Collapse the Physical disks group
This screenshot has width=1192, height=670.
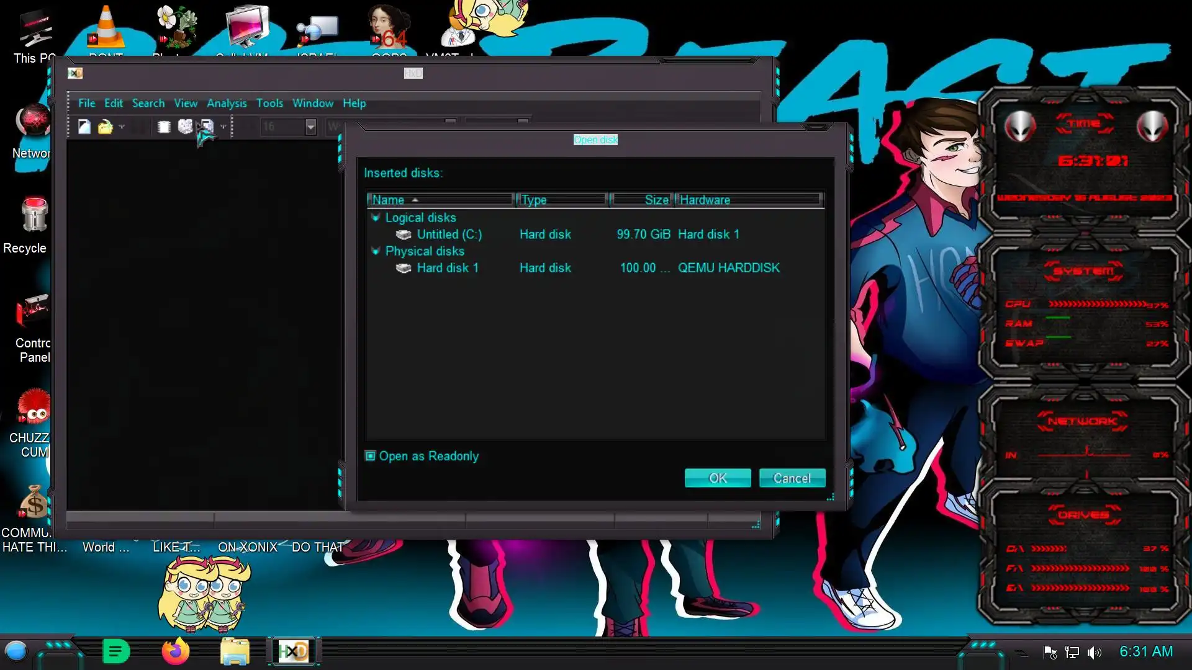coord(376,251)
